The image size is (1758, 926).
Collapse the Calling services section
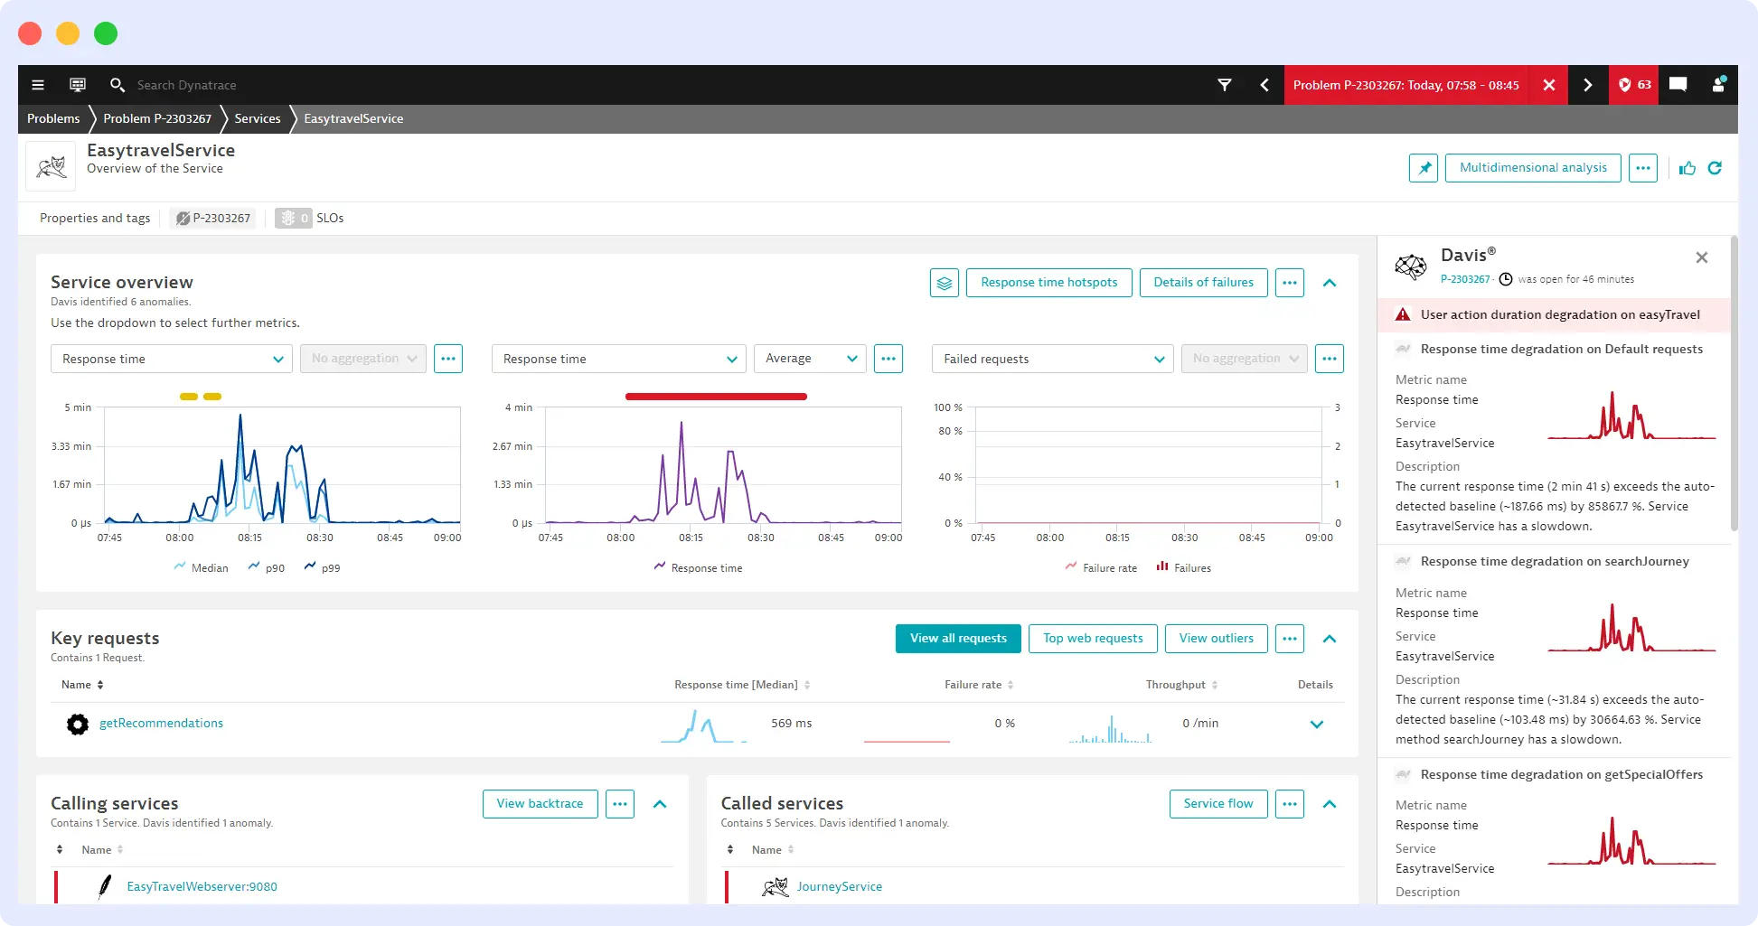point(660,804)
